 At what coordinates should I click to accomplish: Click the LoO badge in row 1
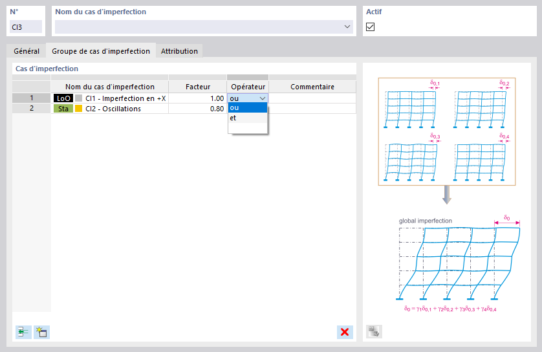pos(63,98)
